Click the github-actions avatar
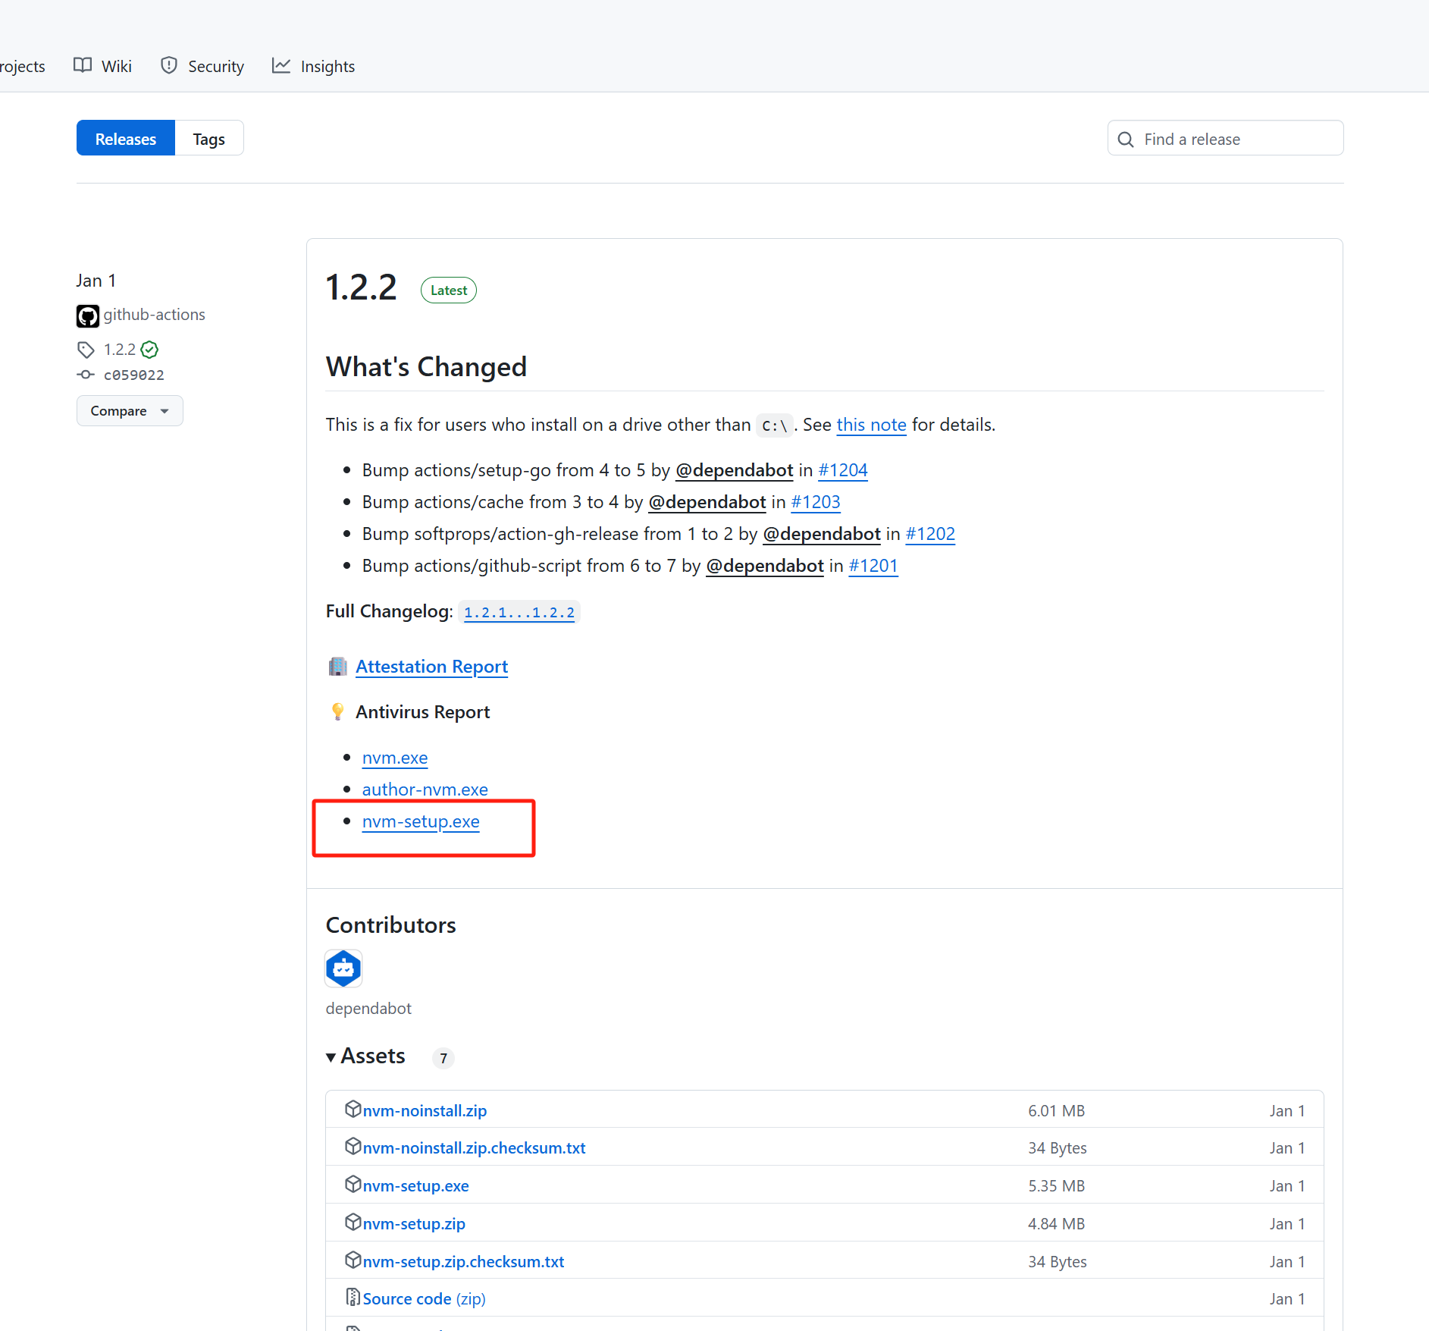 tap(88, 316)
